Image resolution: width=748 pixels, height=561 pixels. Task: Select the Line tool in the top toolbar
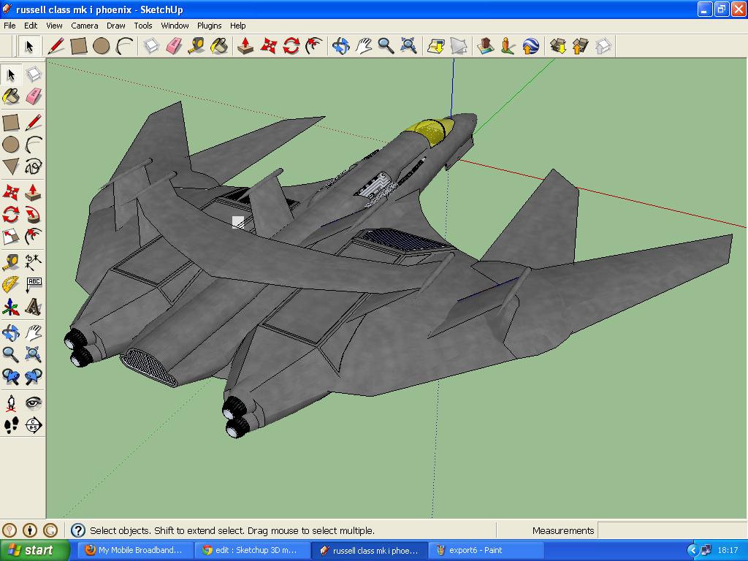[x=56, y=46]
